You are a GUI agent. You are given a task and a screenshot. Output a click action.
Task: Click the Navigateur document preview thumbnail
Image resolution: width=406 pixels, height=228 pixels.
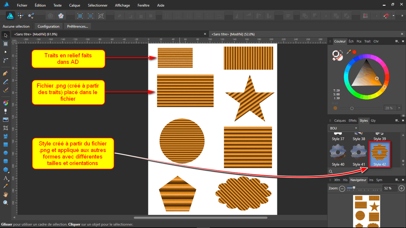click(366, 211)
